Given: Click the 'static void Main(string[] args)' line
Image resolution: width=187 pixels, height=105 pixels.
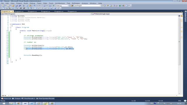Looking at the screenshot, I should pyautogui.click(x=35, y=31).
